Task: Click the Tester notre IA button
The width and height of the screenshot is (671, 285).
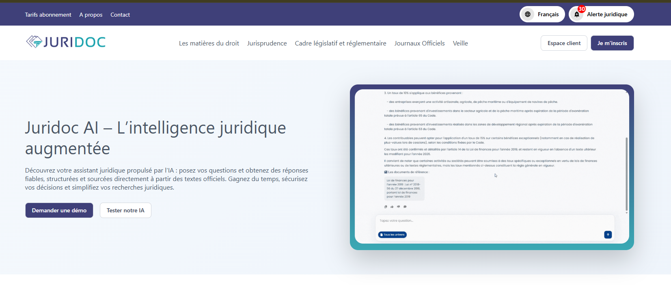Action: click(x=125, y=210)
